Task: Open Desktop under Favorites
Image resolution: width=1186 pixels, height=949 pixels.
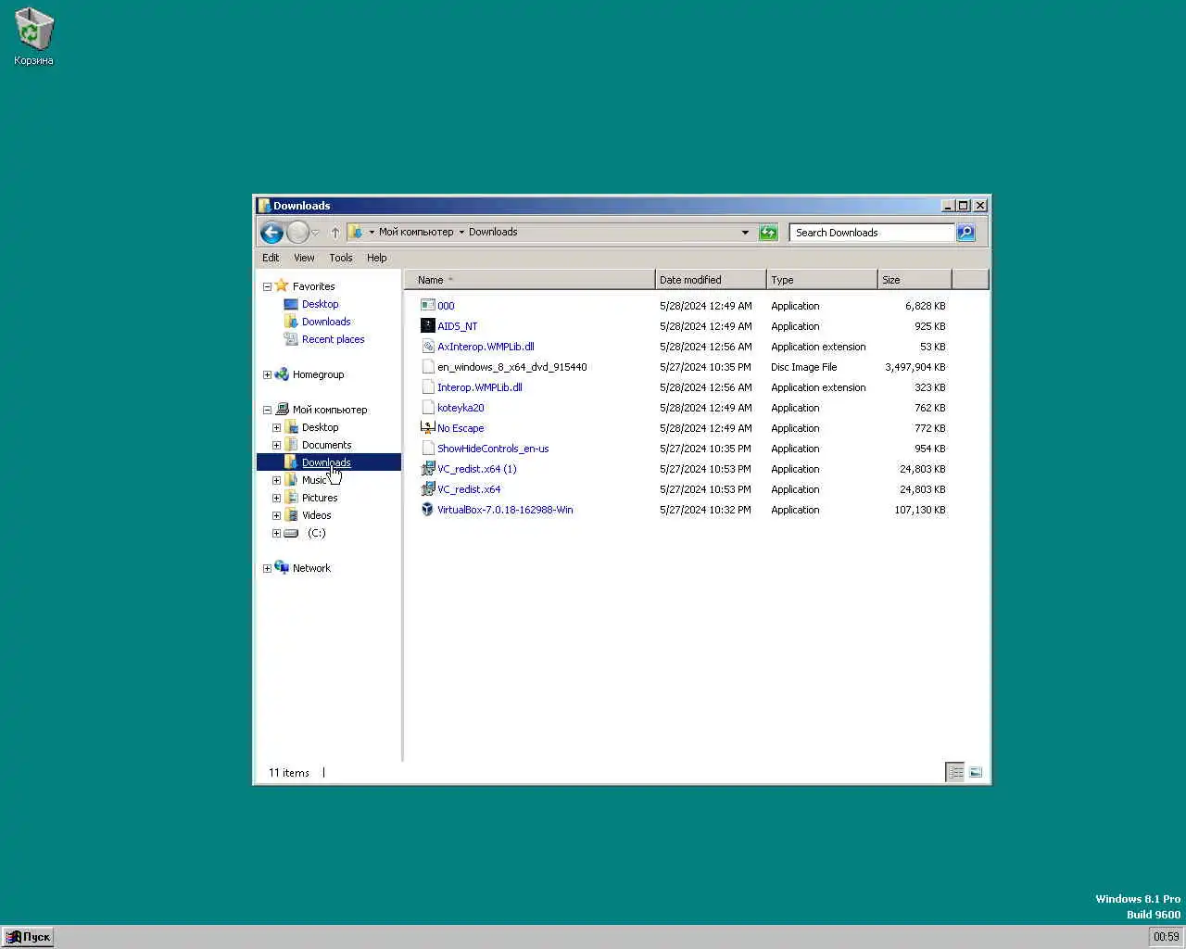Action: coord(320,304)
